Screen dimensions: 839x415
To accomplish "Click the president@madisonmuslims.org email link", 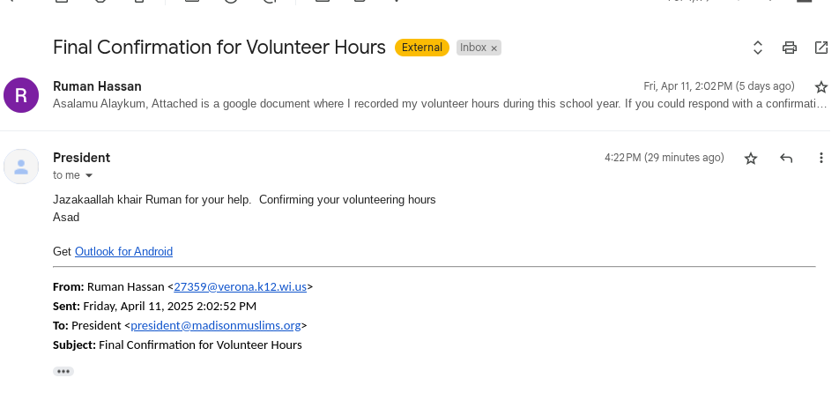I will click(216, 326).
